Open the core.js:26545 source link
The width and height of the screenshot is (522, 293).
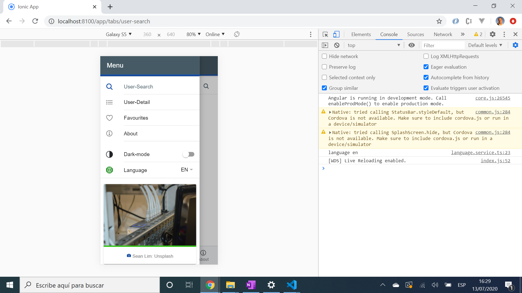492,98
